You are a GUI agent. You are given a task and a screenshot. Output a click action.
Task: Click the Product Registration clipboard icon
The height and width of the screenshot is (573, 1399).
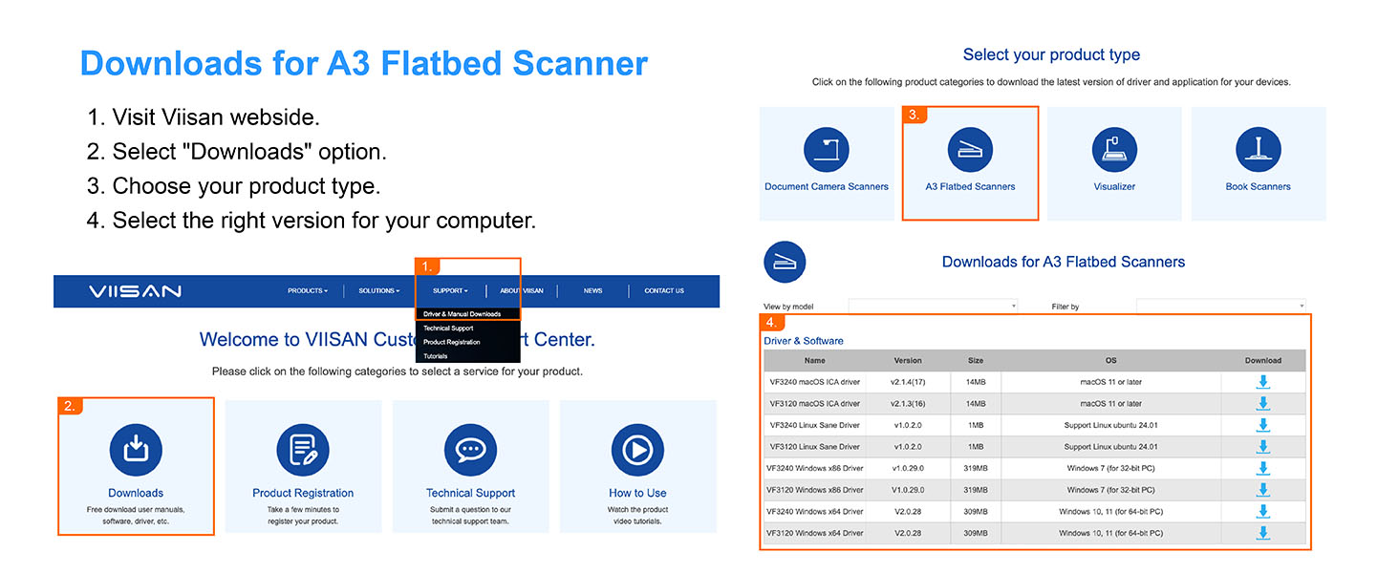(303, 450)
